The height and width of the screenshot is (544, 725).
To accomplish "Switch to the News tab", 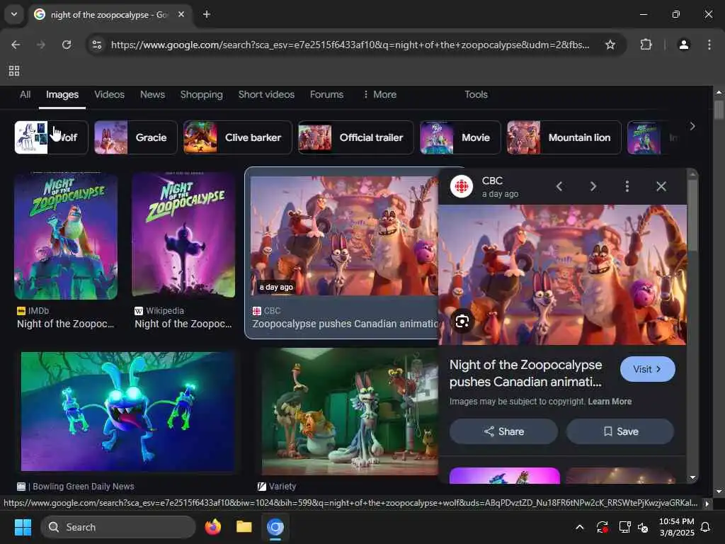I will [153, 94].
